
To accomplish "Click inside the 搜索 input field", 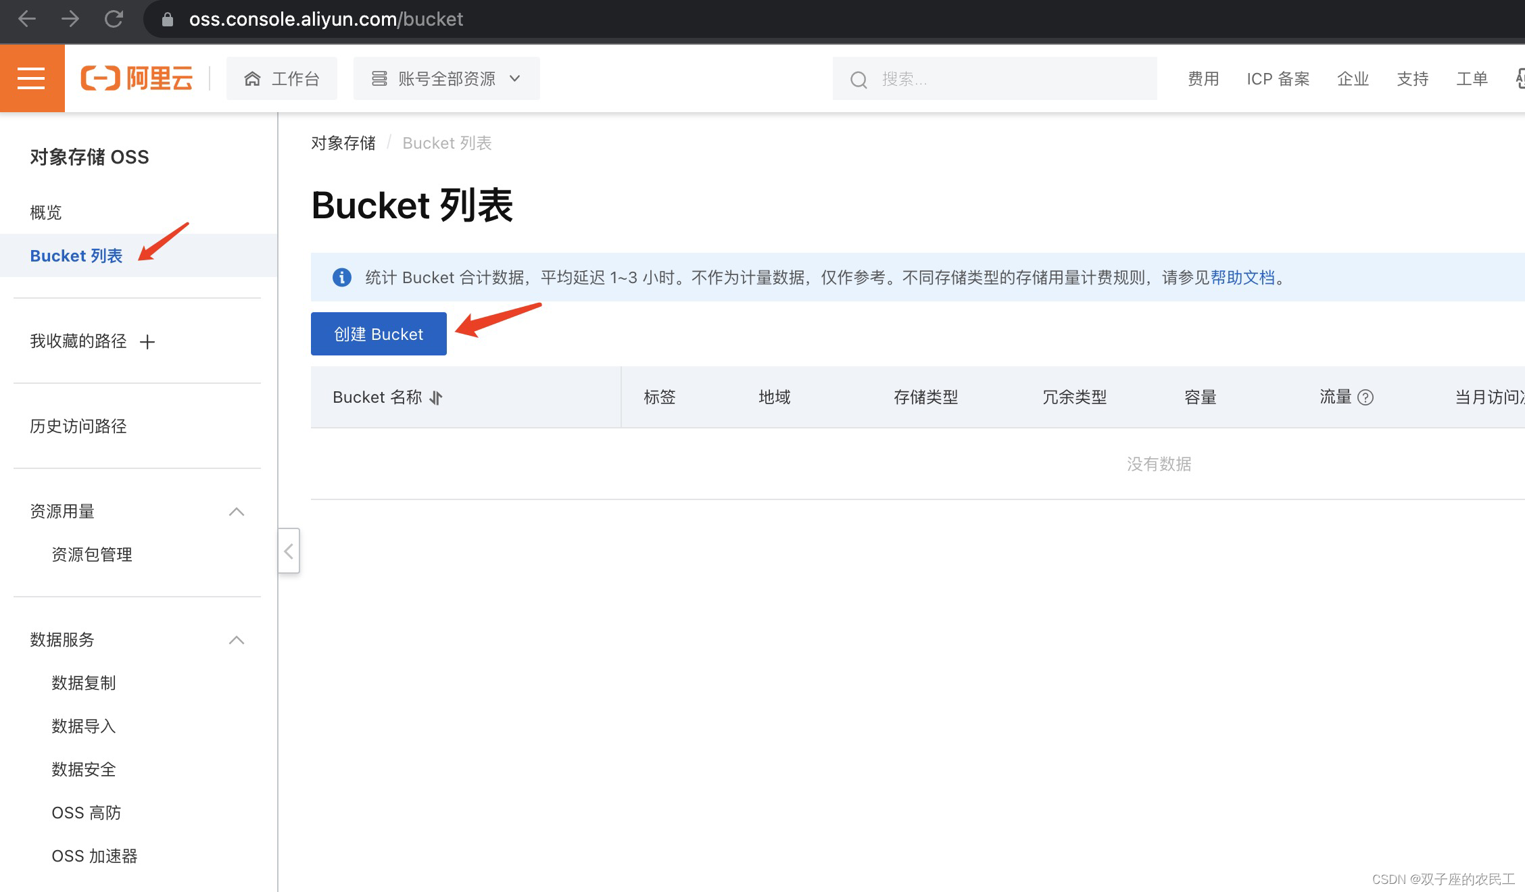I will click(960, 79).
